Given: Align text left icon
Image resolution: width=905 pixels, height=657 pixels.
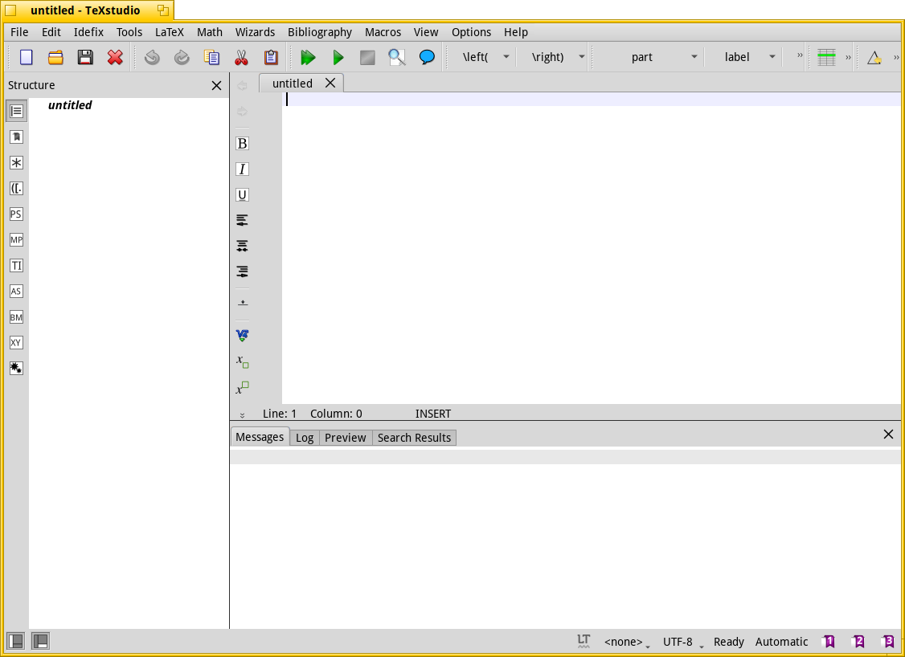Looking at the screenshot, I should (243, 220).
